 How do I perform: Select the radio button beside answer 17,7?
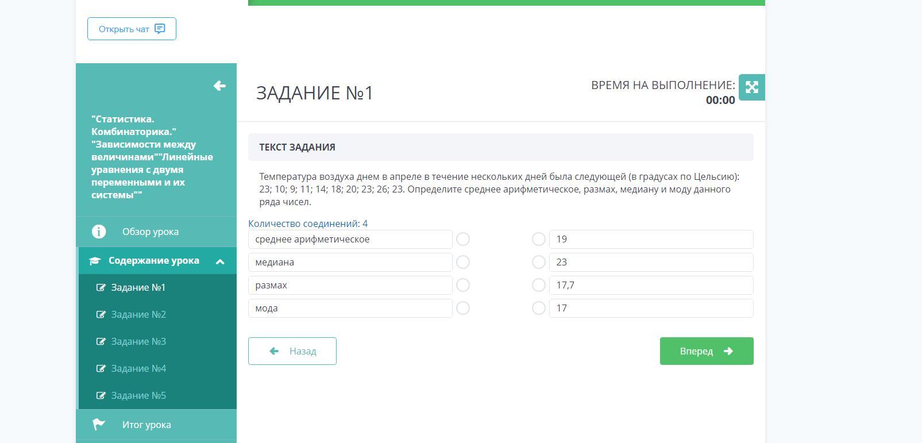[539, 285]
